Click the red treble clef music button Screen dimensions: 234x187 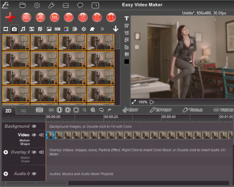point(97,17)
